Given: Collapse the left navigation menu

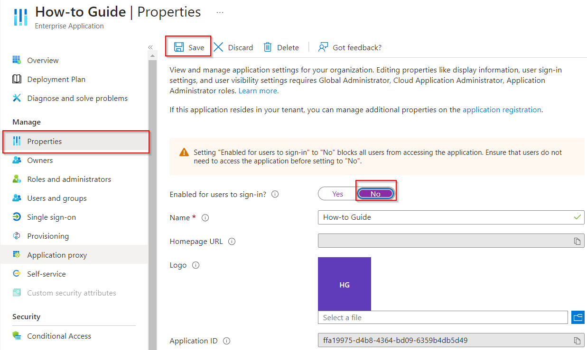Looking at the screenshot, I should 150,47.
